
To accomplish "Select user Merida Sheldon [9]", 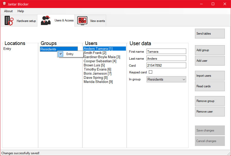I will pyautogui.click(x=98, y=82).
